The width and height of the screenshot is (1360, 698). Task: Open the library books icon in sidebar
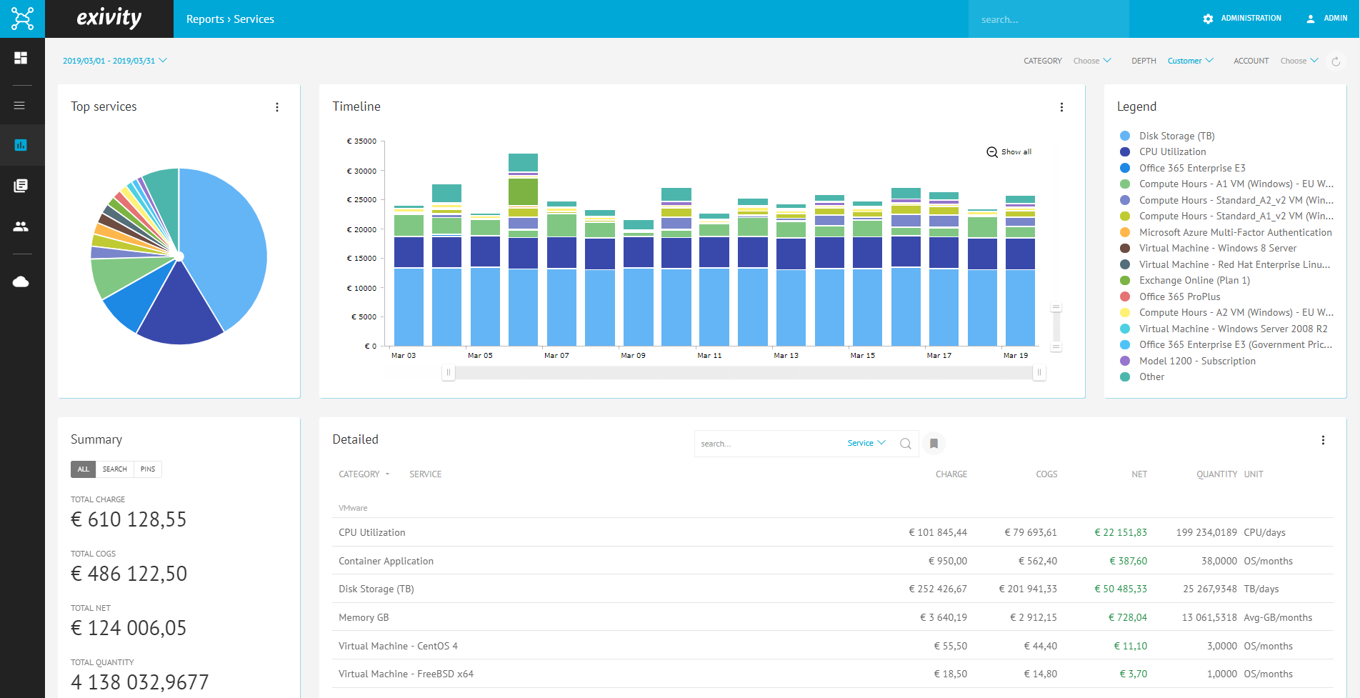[21, 186]
